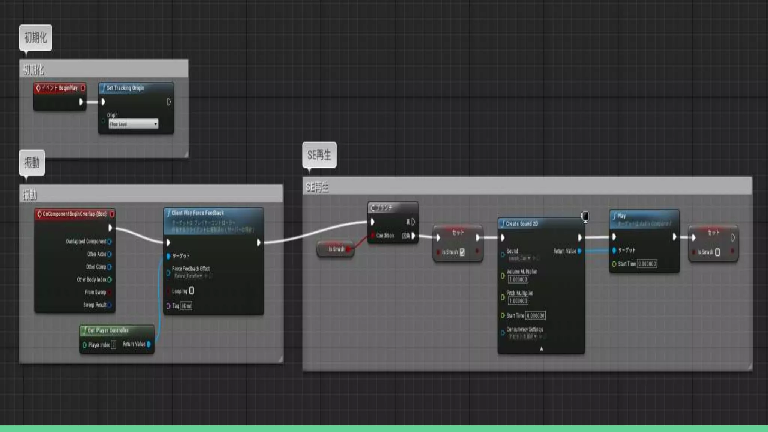Click the Other Actor output pin
768x432 pixels.
109,254
